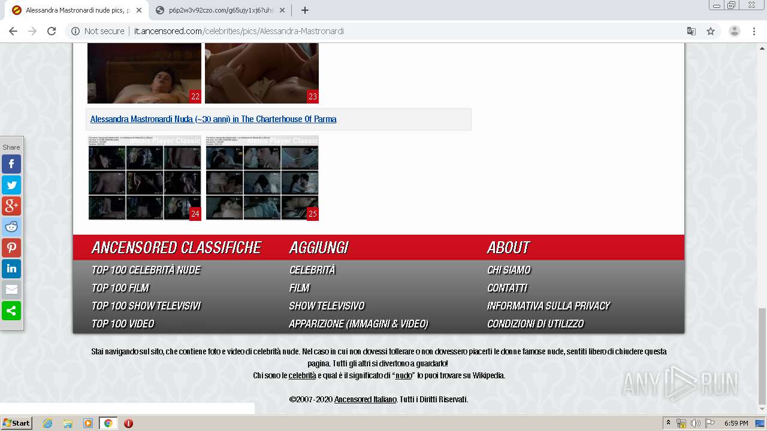This screenshot has width=767, height=431.
Task: Open contact sheet thumbnail 25
Action: pos(262,178)
